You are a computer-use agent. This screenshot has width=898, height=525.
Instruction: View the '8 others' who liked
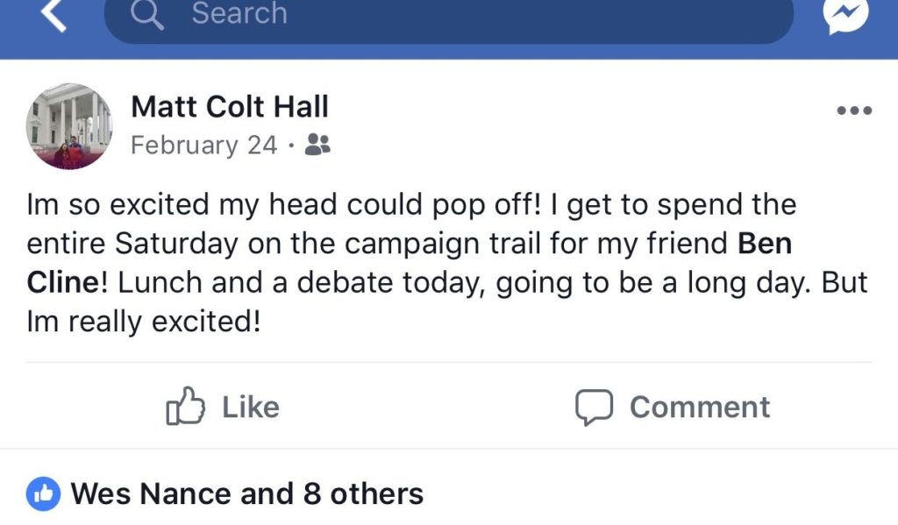363,493
